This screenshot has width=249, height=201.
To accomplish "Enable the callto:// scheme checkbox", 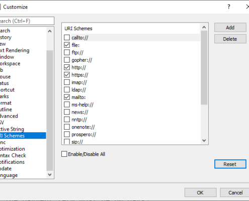I will (67, 38).
